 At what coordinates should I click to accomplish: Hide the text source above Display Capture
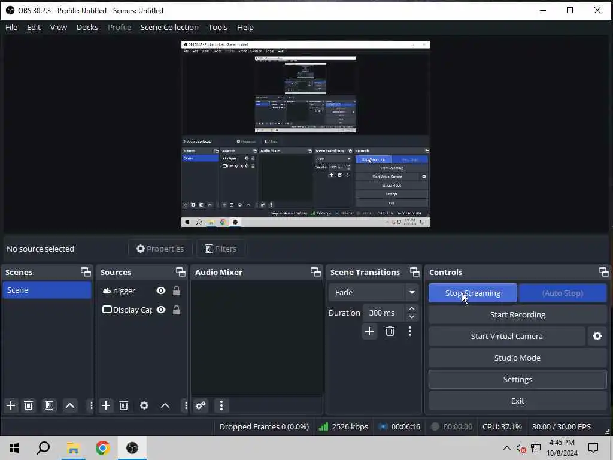(161, 290)
